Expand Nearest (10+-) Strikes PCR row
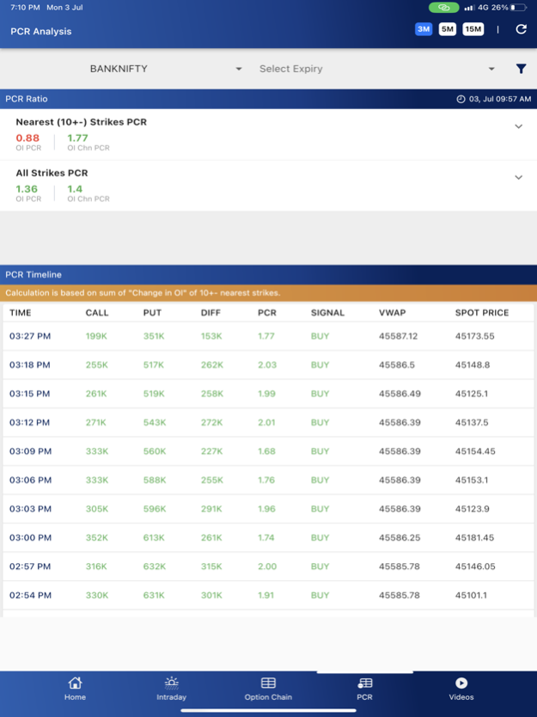 coord(518,126)
